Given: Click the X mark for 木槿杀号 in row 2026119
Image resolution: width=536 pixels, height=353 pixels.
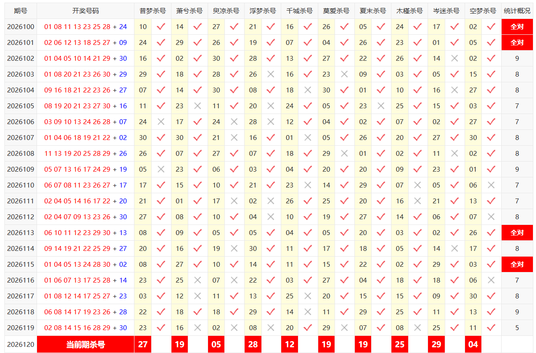Looking at the screenshot, I should pyautogui.click(x=417, y=328).
